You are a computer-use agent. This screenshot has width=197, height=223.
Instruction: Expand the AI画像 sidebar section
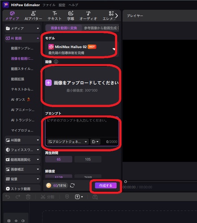click(22, 140)
